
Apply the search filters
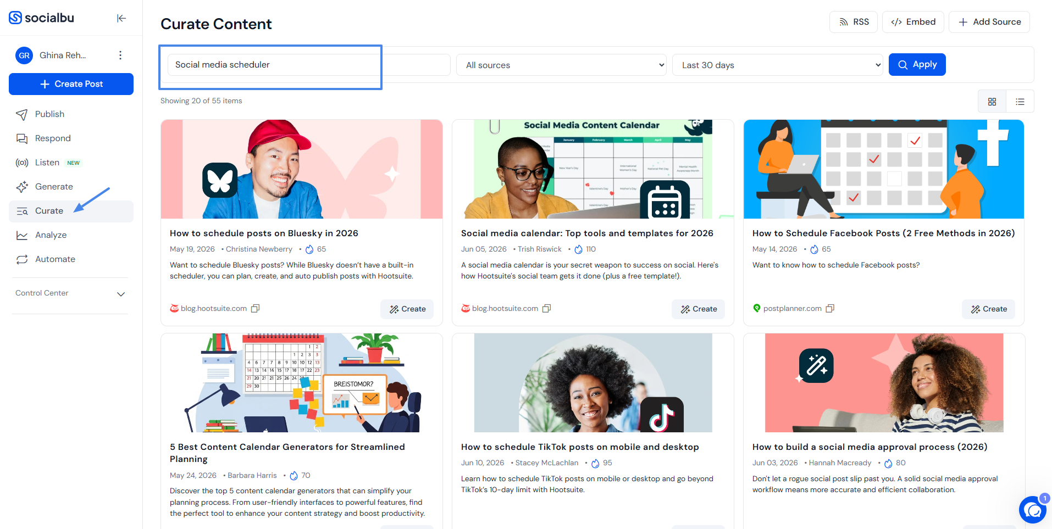click(917, 65)
